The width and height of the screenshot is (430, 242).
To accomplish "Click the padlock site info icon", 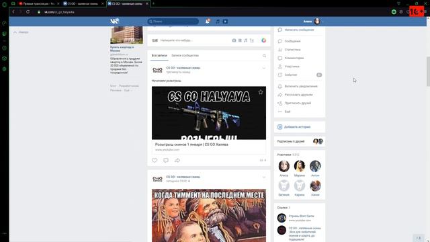I will (39, 12).
